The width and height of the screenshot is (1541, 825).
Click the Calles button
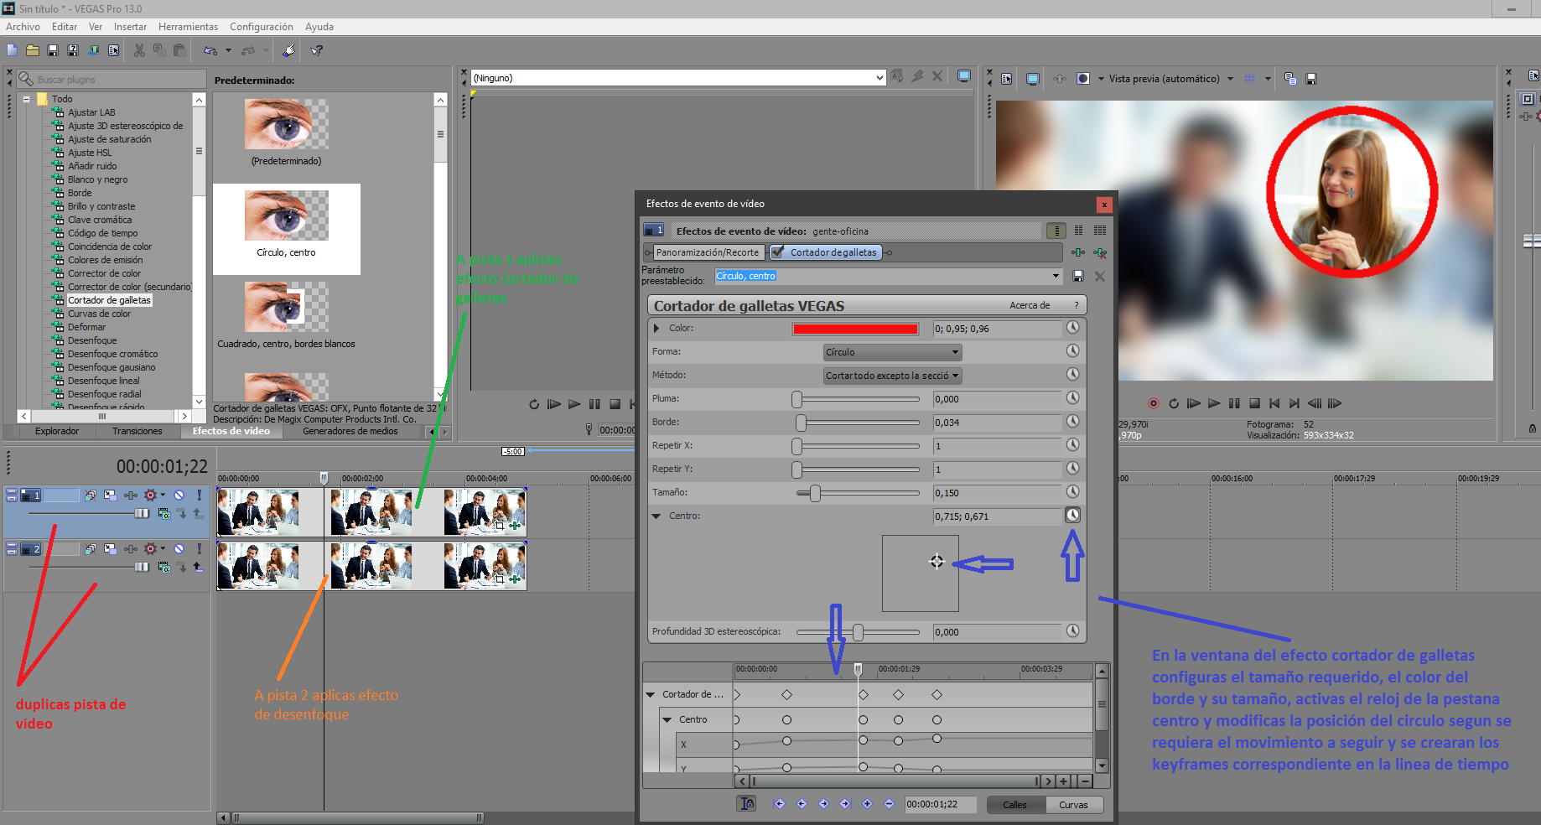pos(1014,805)
